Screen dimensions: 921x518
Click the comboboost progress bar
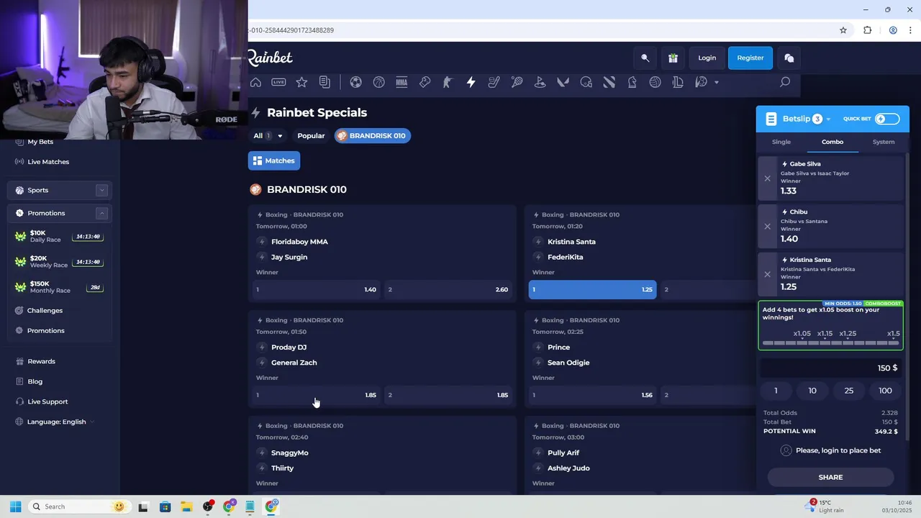(830, 342)
